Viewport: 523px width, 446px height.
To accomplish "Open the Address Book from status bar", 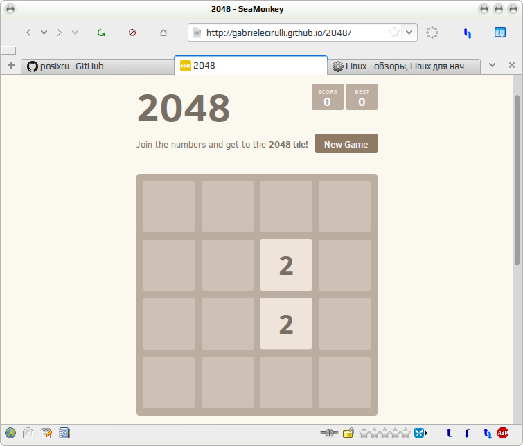I will [x=64, y=434].
